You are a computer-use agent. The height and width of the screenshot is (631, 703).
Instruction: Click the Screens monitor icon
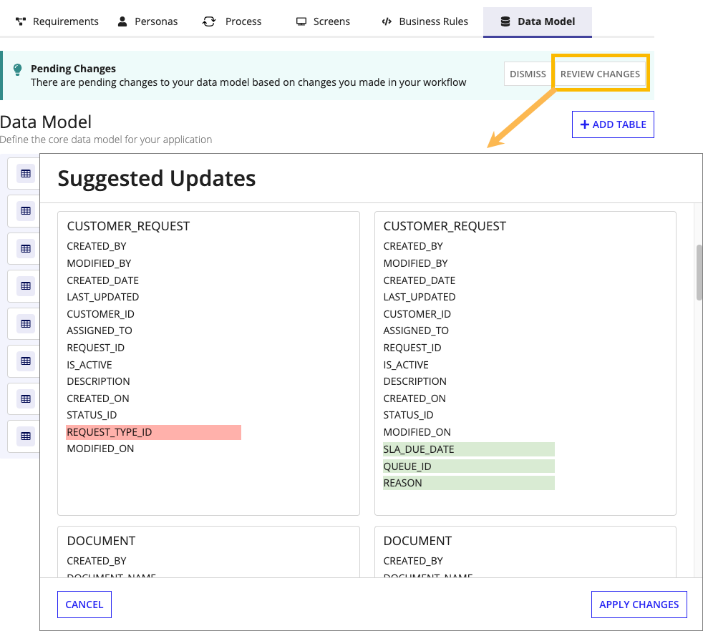coord(301,21)
